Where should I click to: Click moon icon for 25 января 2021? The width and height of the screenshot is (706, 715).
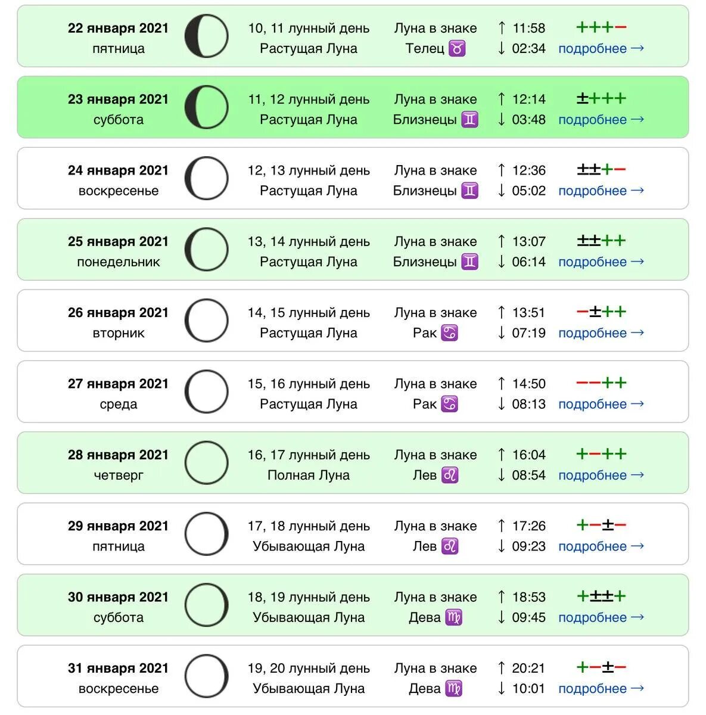coord(206,250)
